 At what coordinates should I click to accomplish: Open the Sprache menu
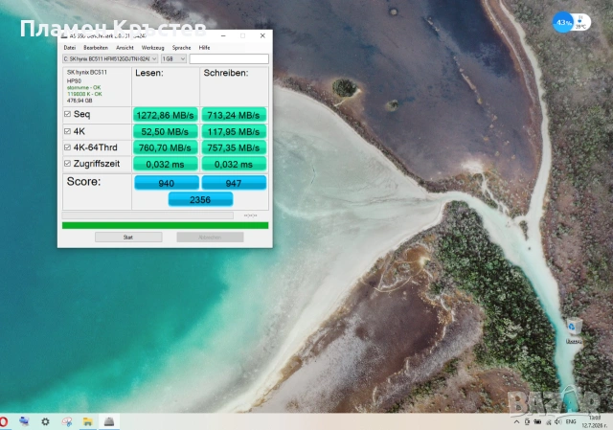click(x=181, y=48)
